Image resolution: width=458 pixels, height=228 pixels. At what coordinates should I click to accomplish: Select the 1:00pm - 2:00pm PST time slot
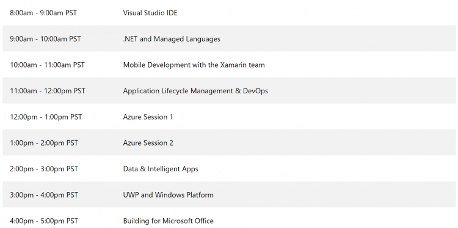point(44,143)
